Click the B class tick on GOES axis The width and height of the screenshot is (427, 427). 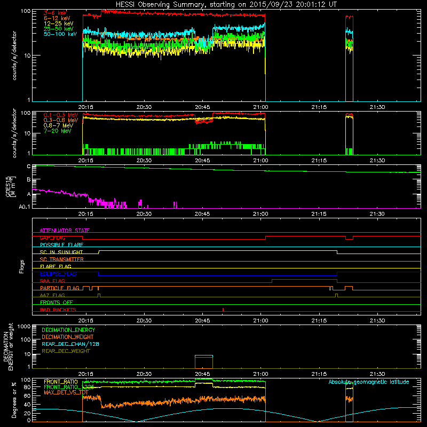[29, 179]
